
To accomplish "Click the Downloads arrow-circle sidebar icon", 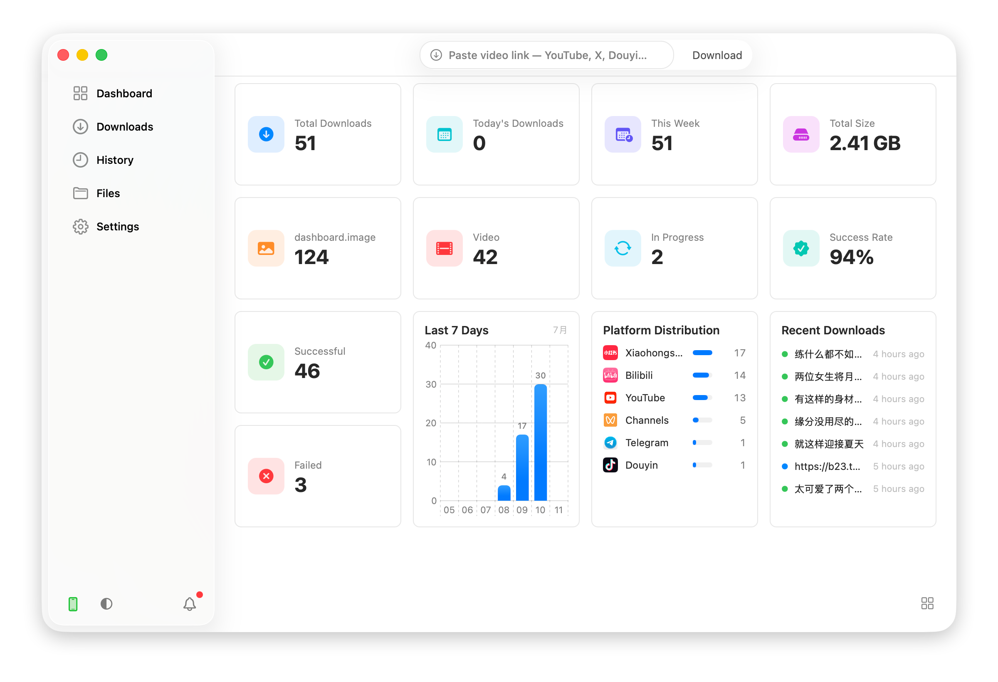I will click(x=80, y=127).
